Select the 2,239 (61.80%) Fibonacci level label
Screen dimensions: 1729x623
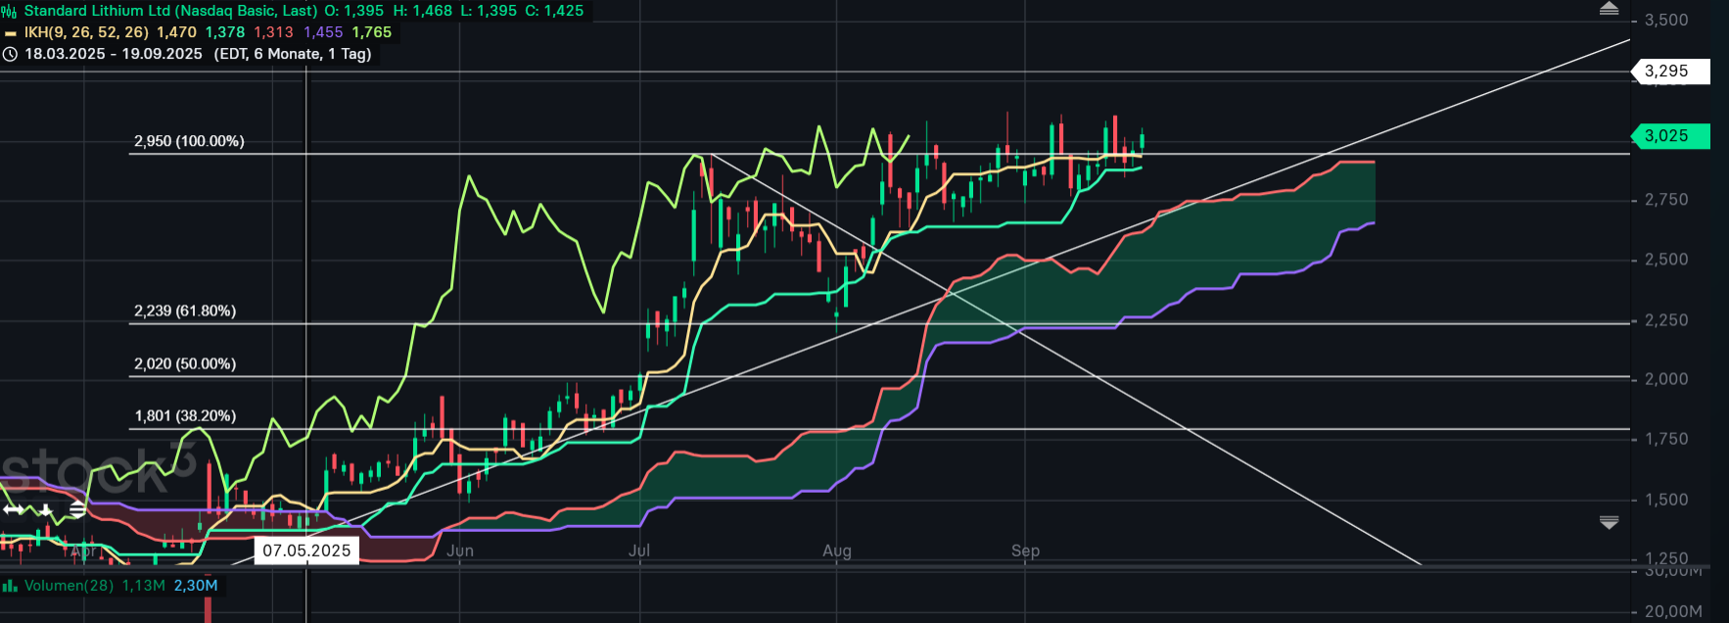pos(185,311)
